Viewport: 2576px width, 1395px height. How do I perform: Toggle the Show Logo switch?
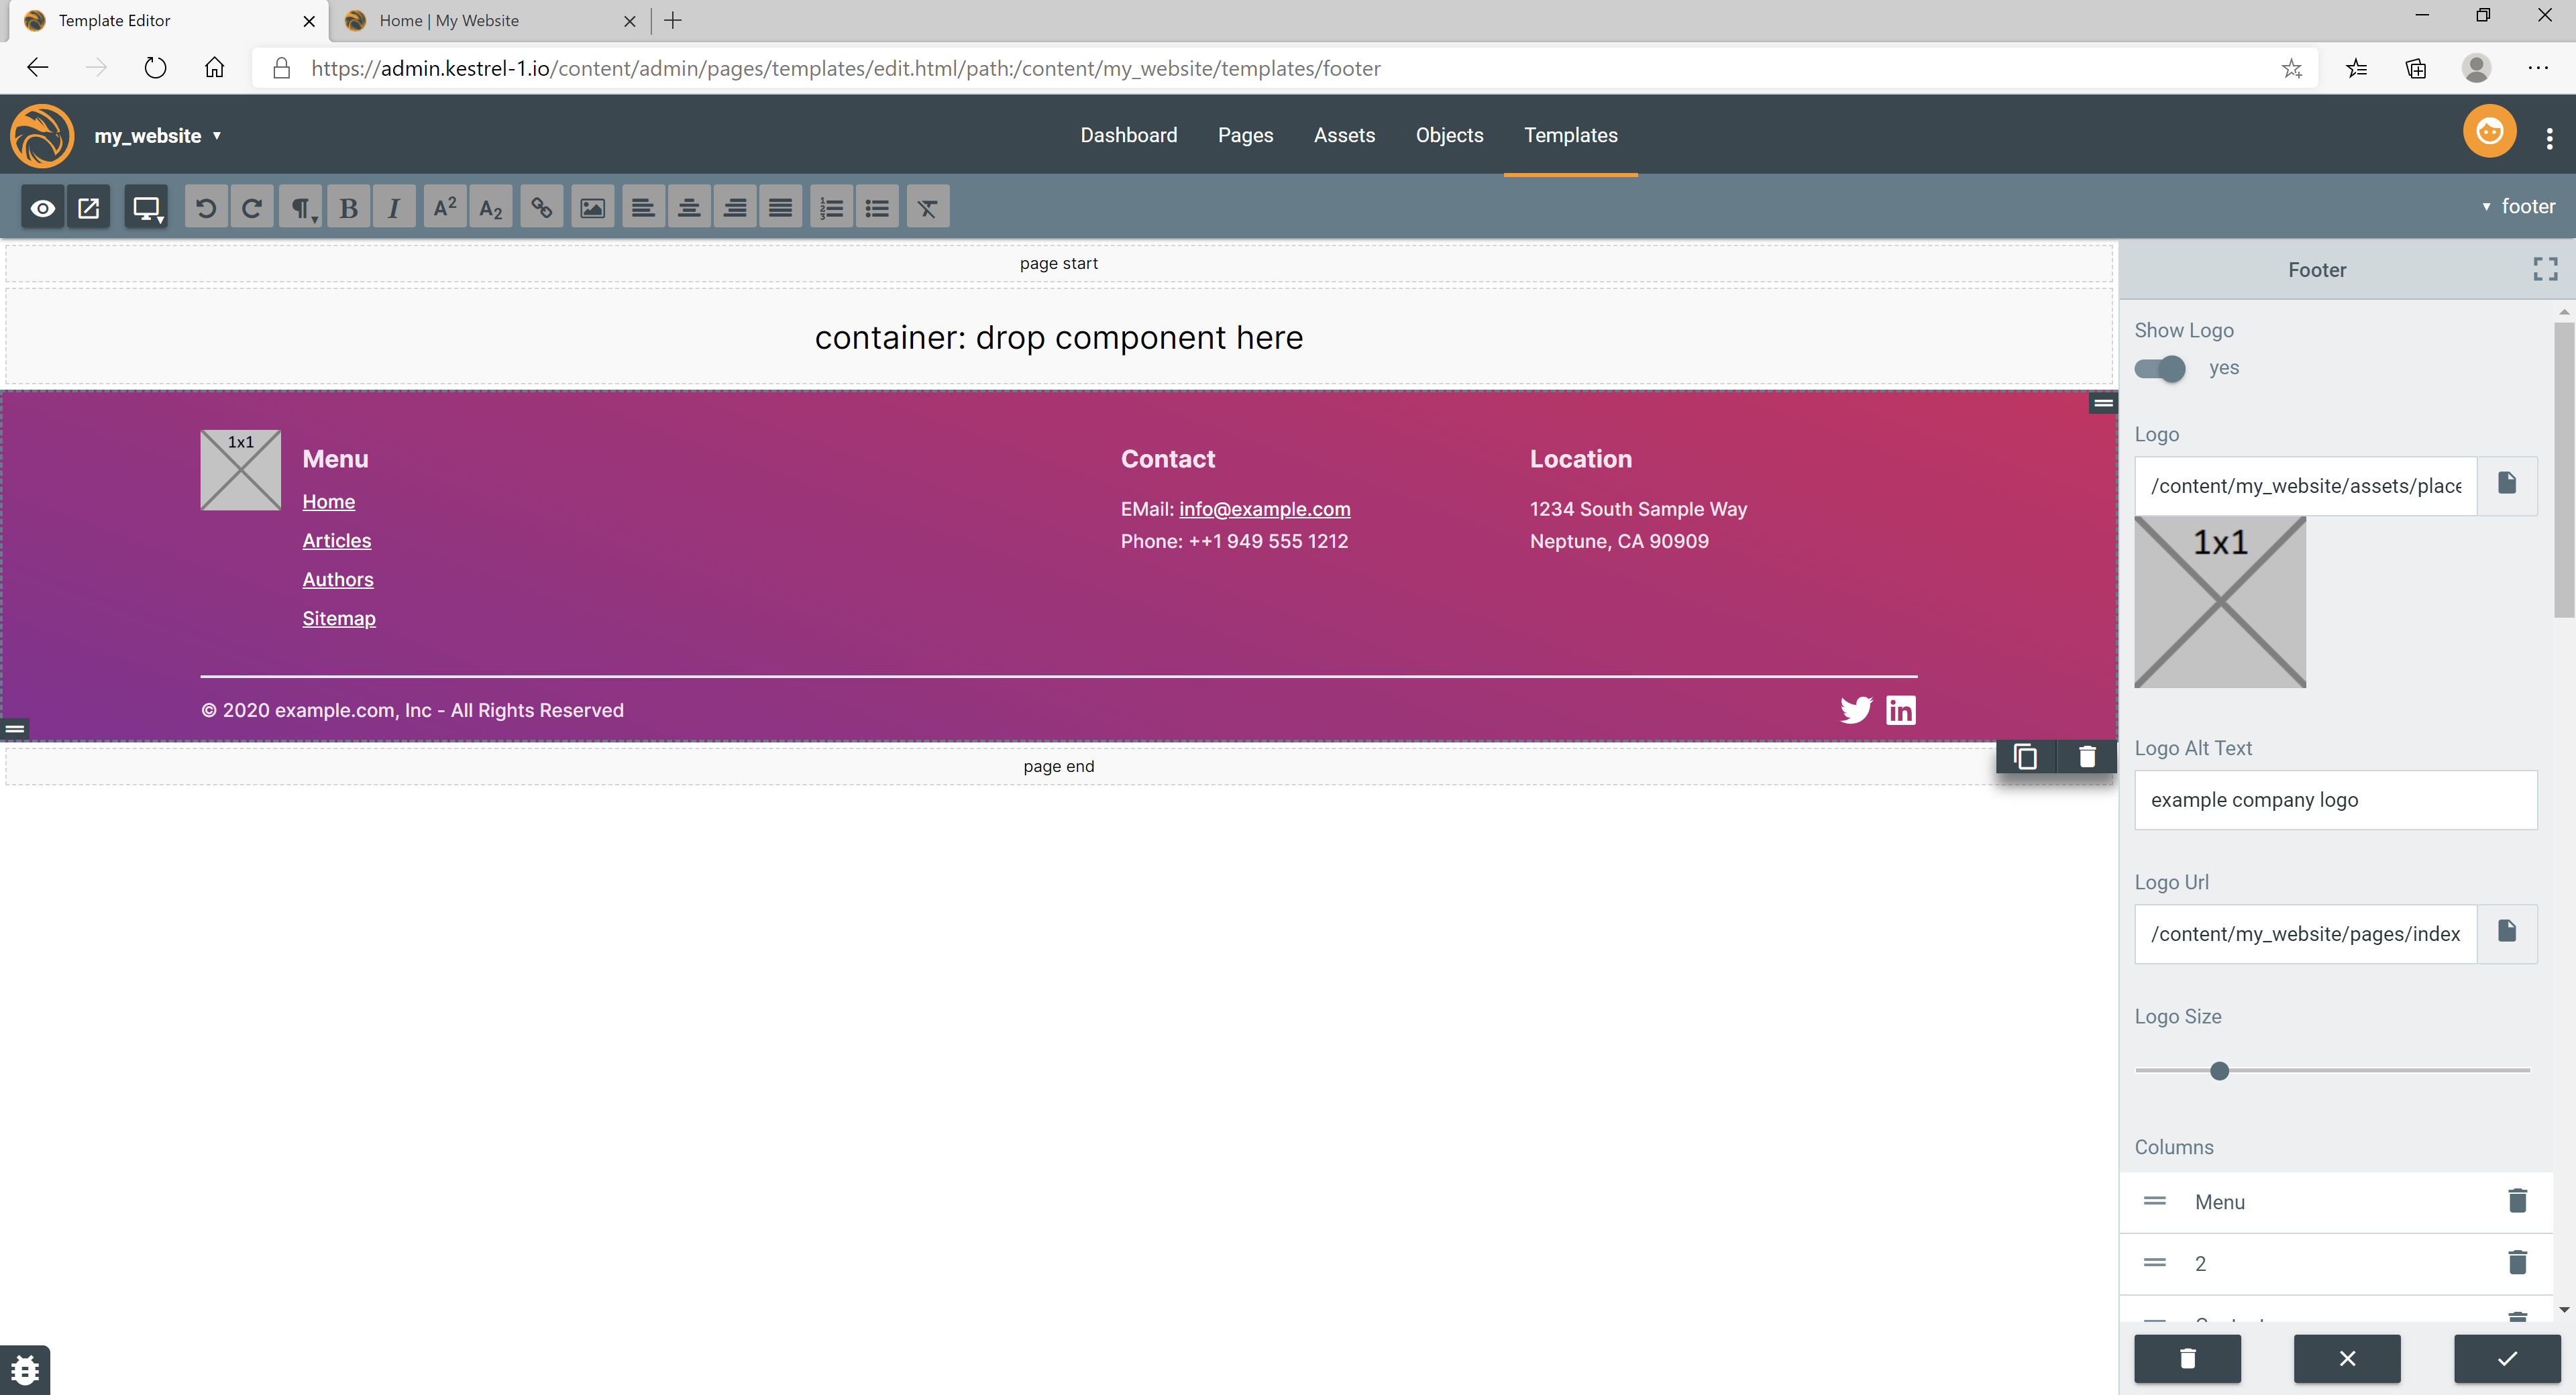pos(2160,368)
